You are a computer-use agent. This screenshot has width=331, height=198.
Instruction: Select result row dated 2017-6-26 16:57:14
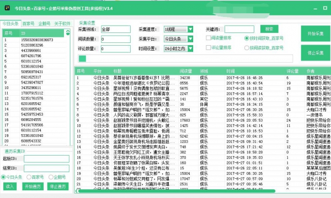tap(202, 94)
